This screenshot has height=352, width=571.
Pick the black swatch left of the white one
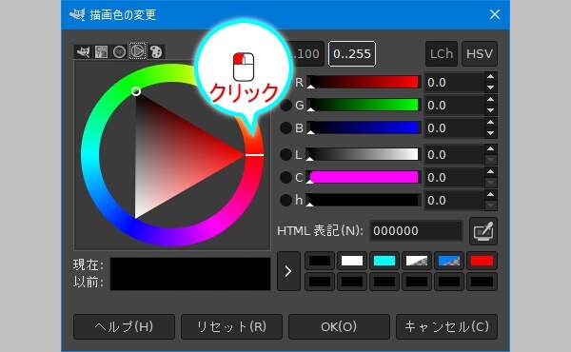320,261
